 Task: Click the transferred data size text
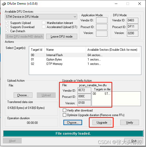[26, 108]
